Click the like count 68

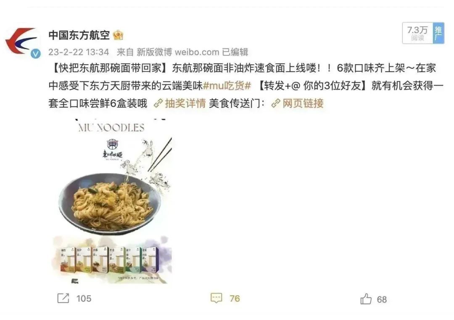(382, 299)
